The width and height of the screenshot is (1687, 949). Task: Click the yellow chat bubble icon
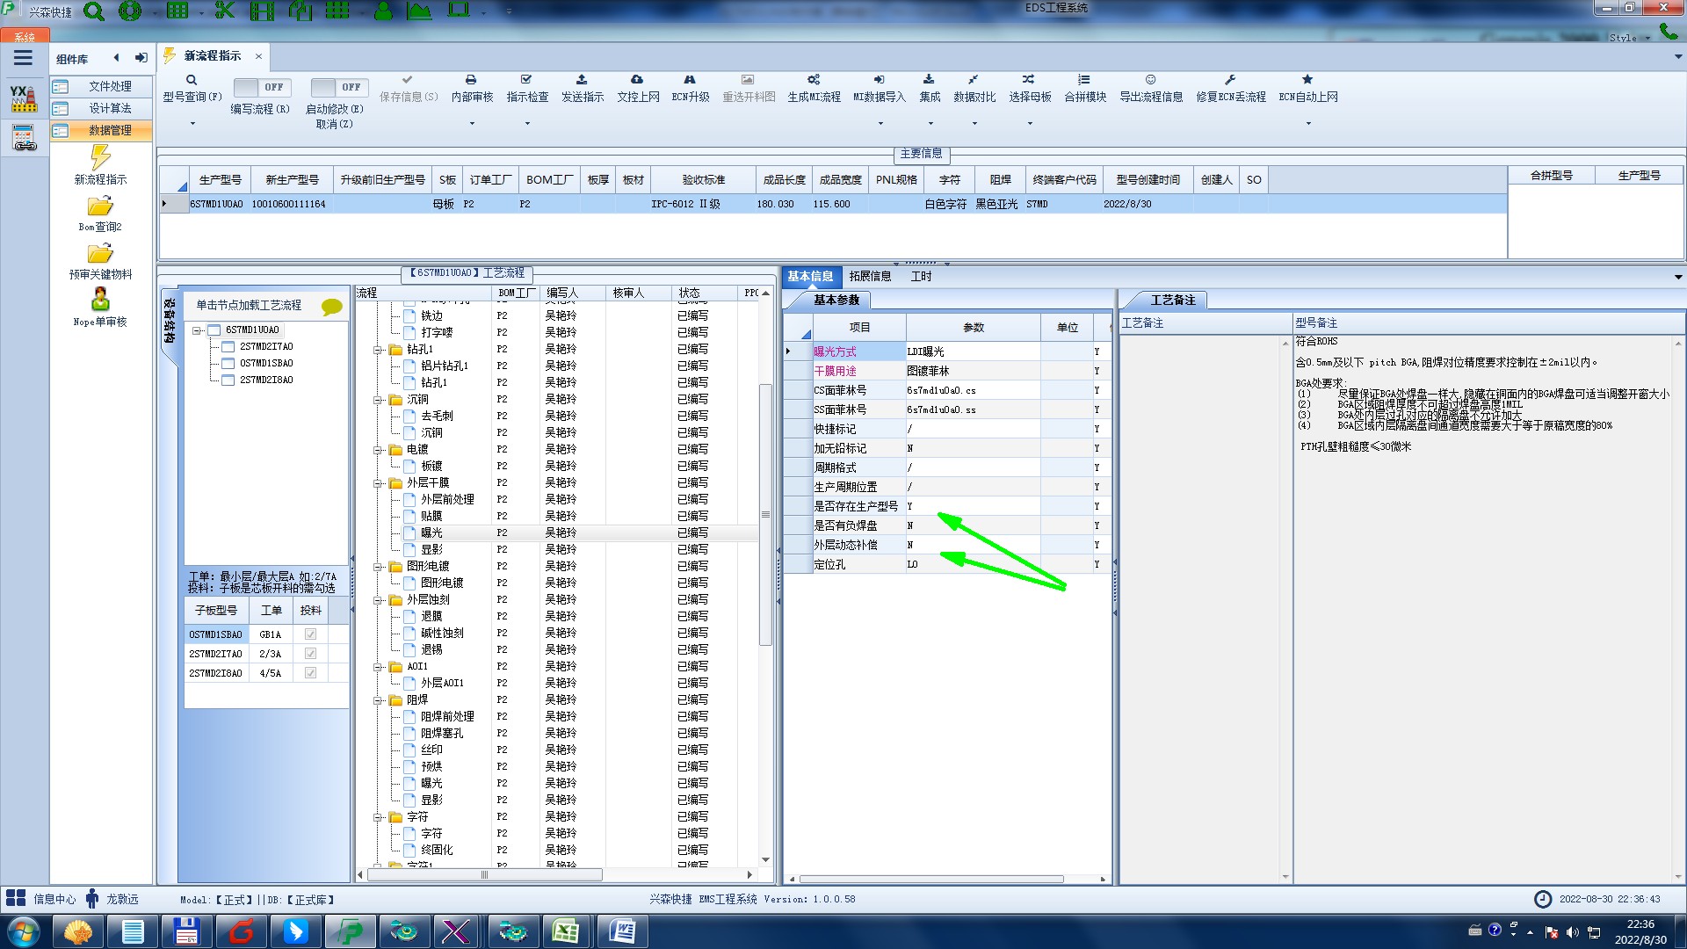point(331,307)
